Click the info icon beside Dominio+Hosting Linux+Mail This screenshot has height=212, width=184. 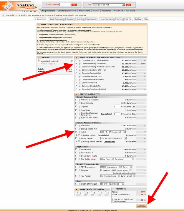79,64
